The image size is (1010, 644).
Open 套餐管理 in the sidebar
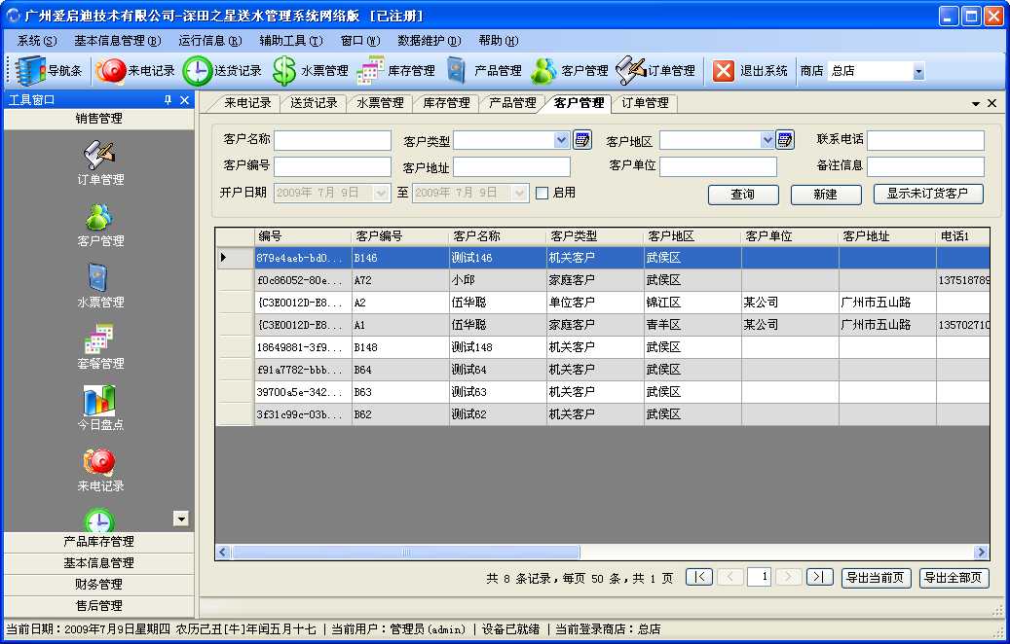[100, 347]
